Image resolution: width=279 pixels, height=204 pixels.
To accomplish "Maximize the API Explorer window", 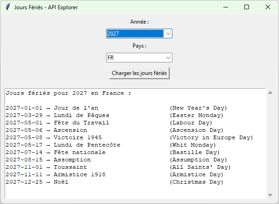I will [x=247, y=7].
